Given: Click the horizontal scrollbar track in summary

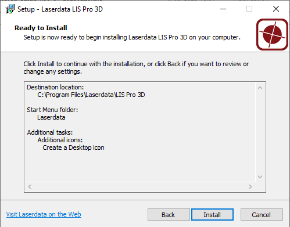Looking at the screenshot, I should pos(140,186).
